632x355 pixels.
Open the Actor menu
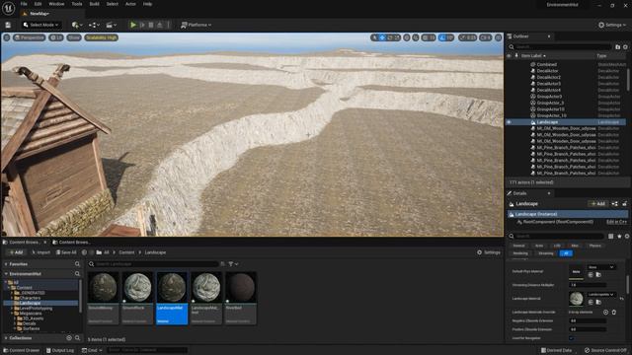point(130,4)
